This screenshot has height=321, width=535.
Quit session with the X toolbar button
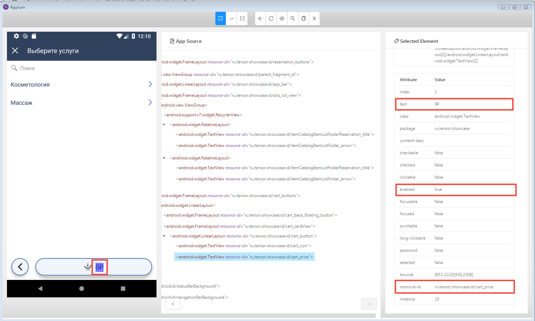(314, 18)
